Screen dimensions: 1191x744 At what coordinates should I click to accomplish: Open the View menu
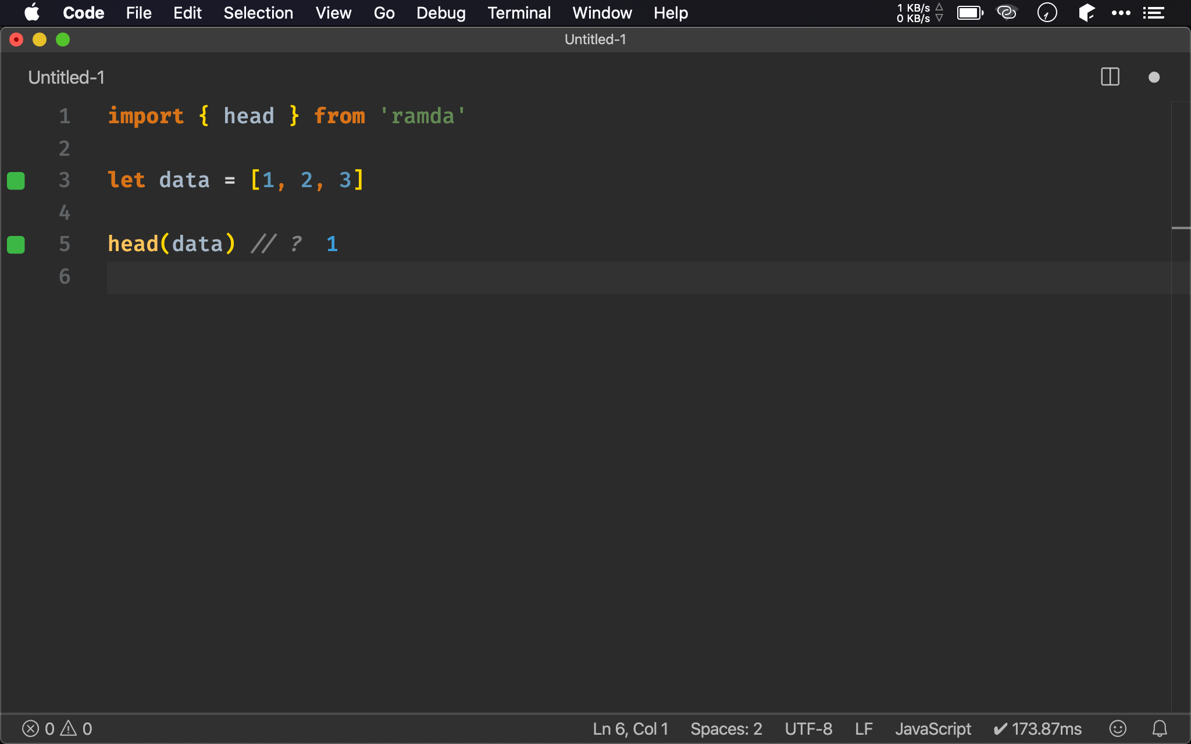tap(333, 13)
